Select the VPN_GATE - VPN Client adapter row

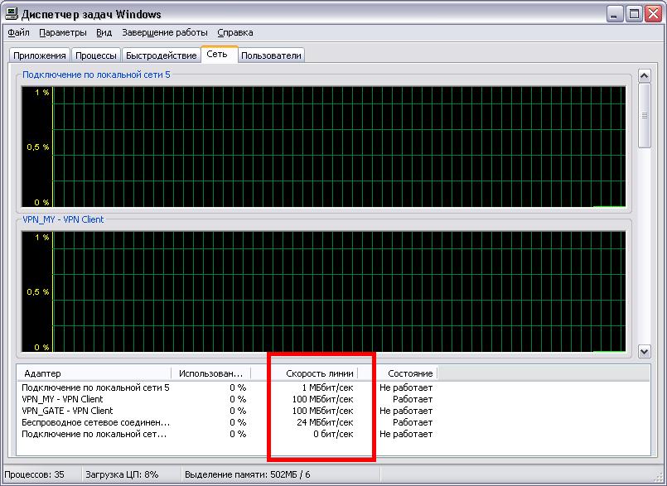click(227, 411)
